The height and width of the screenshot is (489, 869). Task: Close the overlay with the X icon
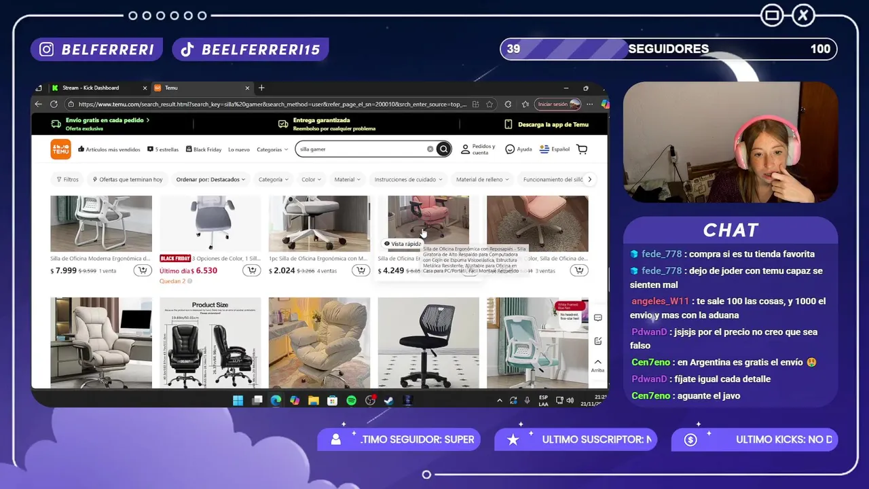point(803,15)
